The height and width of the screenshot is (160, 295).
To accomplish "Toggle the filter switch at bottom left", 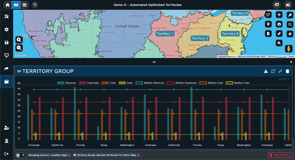I will 21,155.
